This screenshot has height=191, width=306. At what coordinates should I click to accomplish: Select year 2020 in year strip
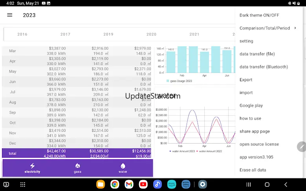click(151, 34)
